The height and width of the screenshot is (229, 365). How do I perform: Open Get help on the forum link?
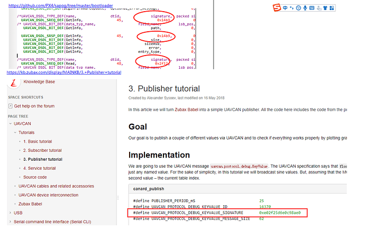[x=34, y=106]
